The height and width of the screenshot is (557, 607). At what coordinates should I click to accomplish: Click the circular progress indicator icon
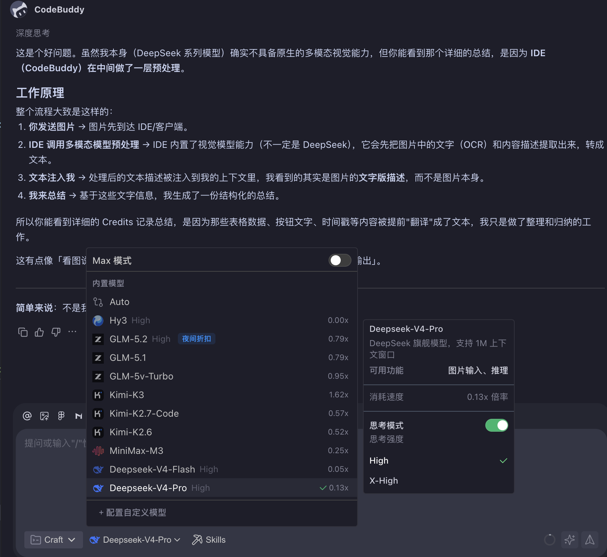click(x=550, y=539)
